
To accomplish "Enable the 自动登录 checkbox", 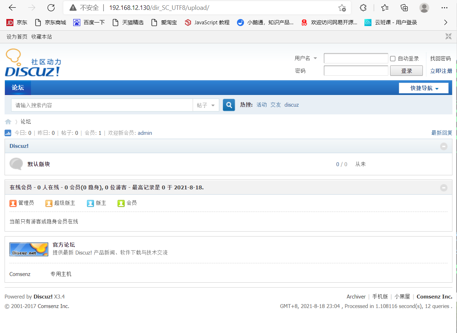I will click(x=393, y=59).
